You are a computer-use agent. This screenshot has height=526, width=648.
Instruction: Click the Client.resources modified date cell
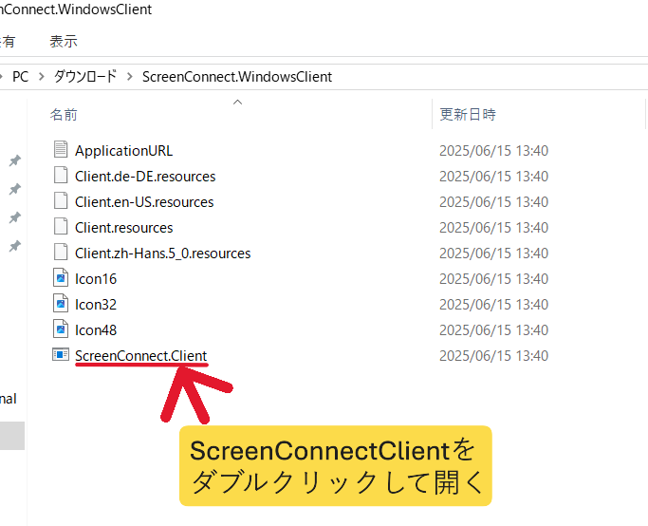tap(493, 228)
